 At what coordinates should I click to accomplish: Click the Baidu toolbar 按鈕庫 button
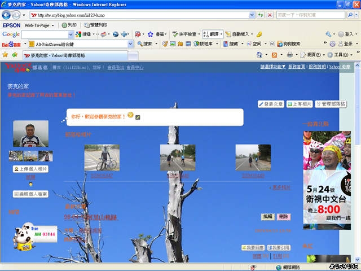(203, 43)
